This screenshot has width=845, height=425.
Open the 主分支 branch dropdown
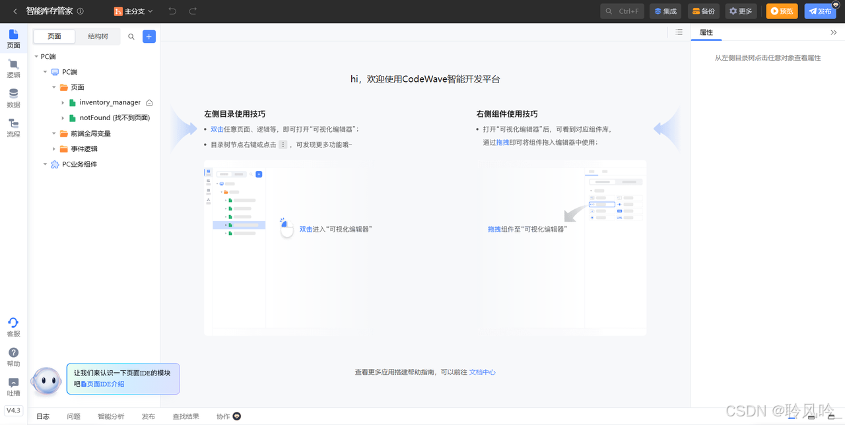pos(133,11)
